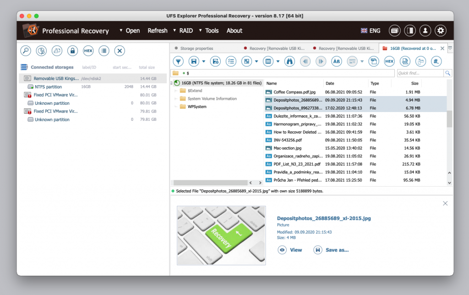The width and height of the screenshot is (469, 295).
Task: Click the storage scan magnifier icon
Action: click(x=25, y=51)
